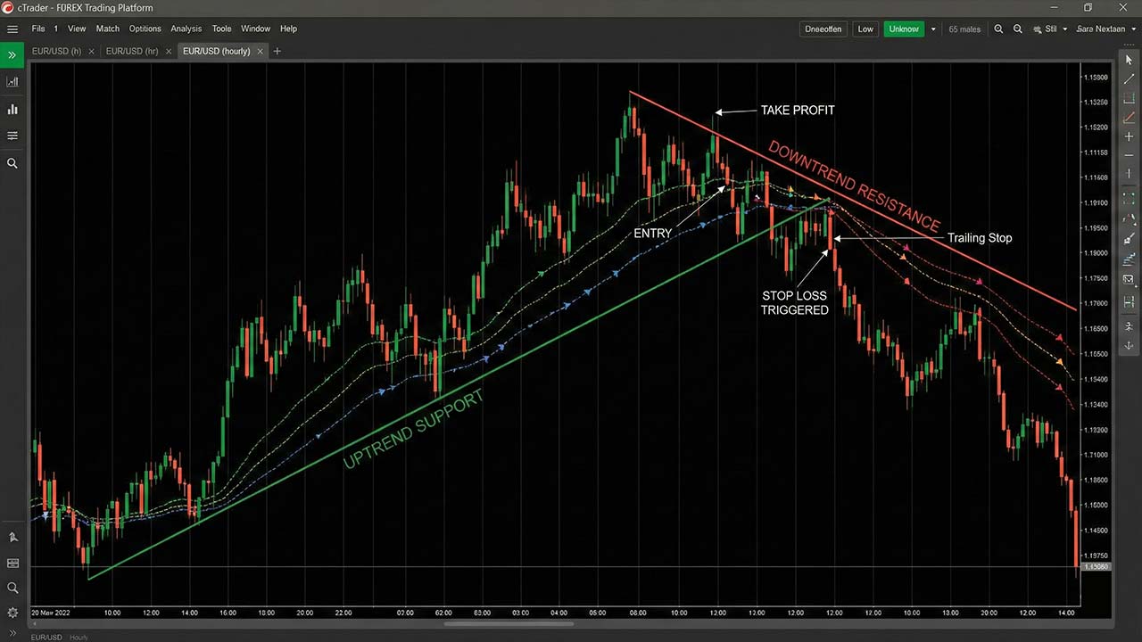Toggle the Unknown status button

tap(903, 29)
